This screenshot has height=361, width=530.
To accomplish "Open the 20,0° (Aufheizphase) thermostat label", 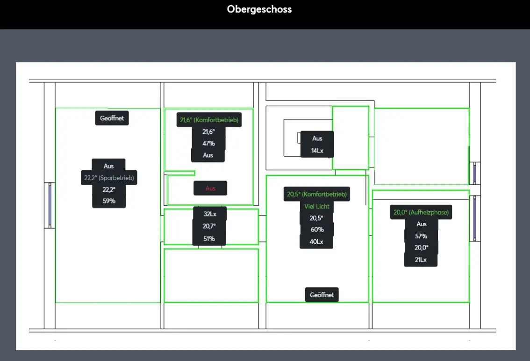I will (421, 212).
